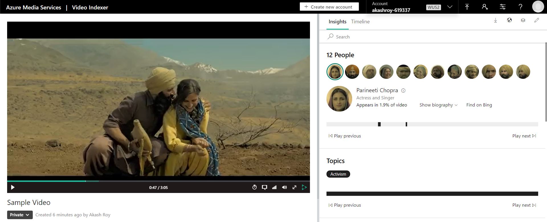Click the upload video arrow icon
The width and height of the screenshot is (547, 222).
pos(467,7)
